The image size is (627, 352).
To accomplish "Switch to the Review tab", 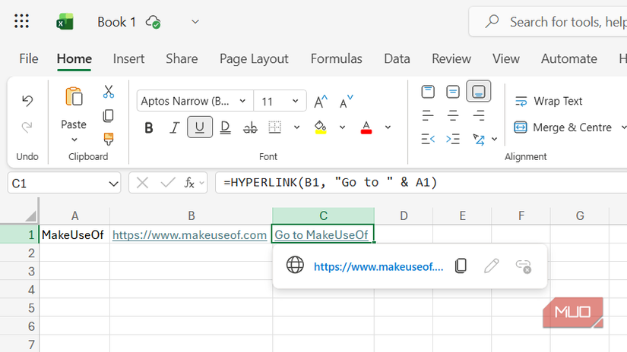I will pyautogui.click(x=451, y=58).
